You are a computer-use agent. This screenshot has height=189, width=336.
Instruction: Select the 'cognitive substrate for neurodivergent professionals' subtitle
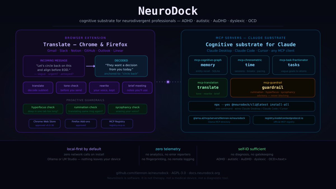[x=168, y=21]
